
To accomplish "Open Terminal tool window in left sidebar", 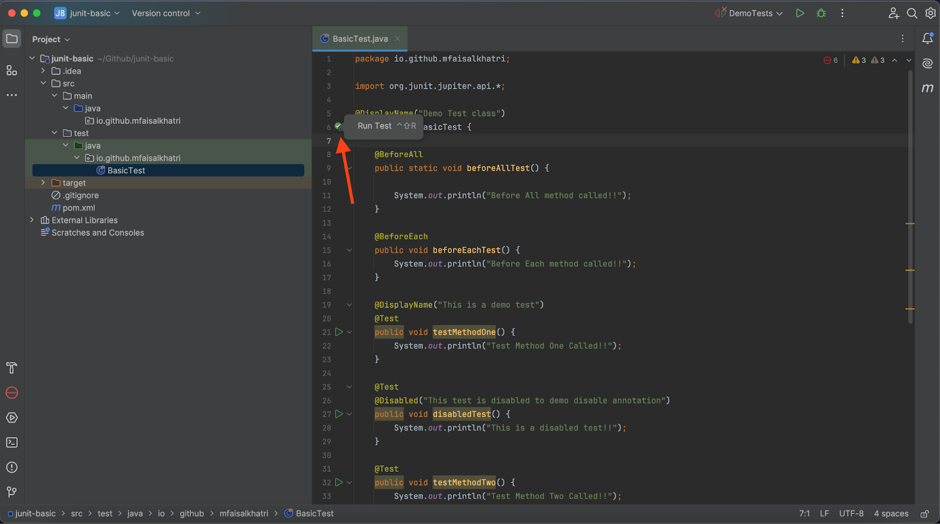I will point(12,442).
